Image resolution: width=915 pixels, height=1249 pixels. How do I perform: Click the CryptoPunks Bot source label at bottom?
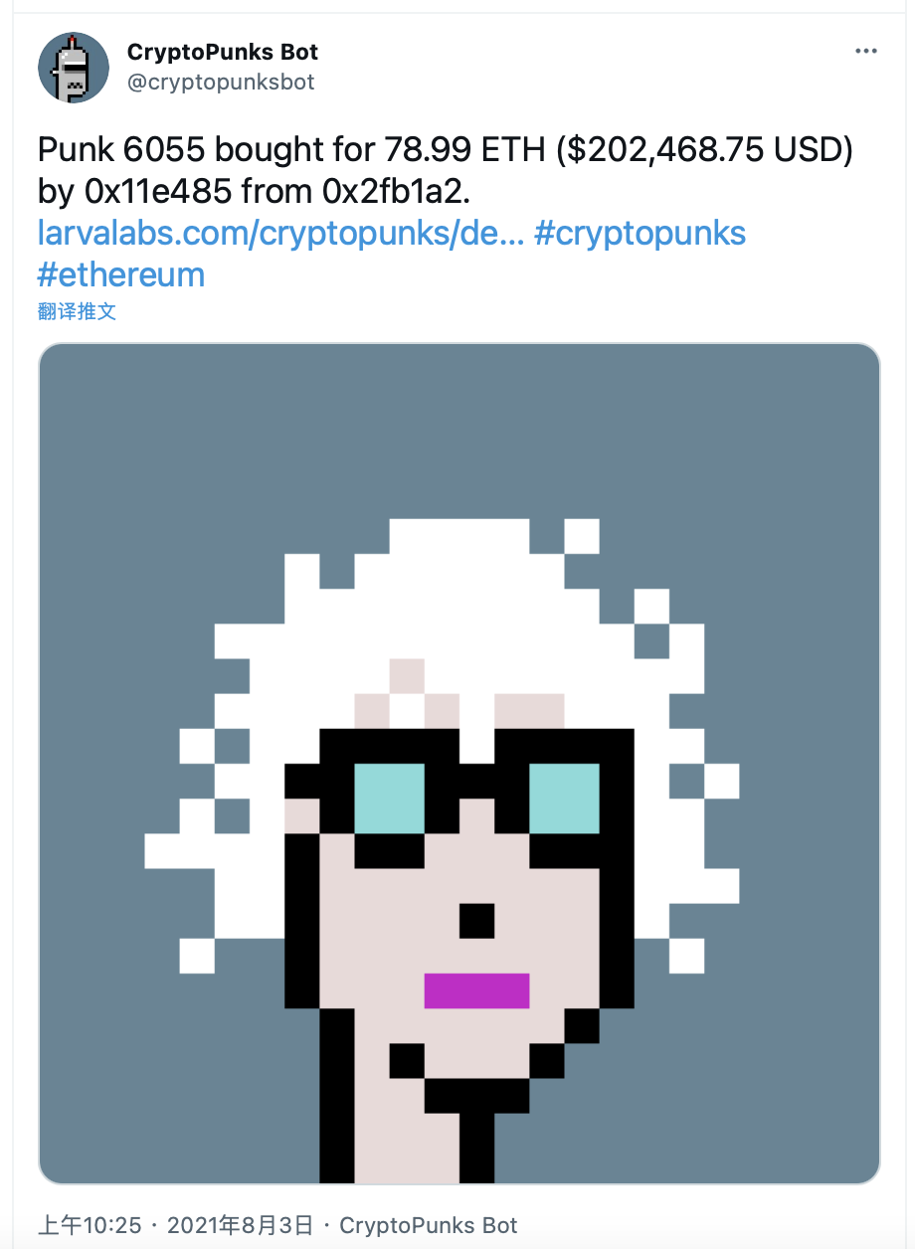tap(429, 1225)
